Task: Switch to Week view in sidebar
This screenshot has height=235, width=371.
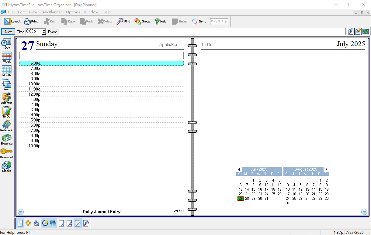Action: pyautogui.click(x=7, y=58)
